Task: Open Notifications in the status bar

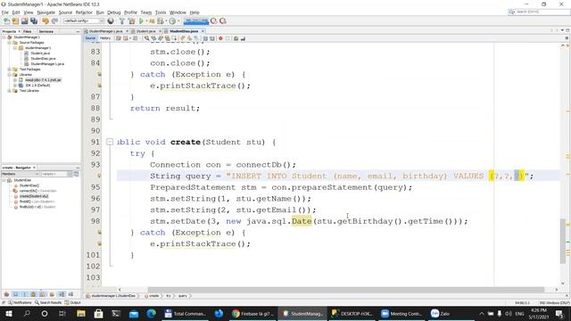Action: 20,302
